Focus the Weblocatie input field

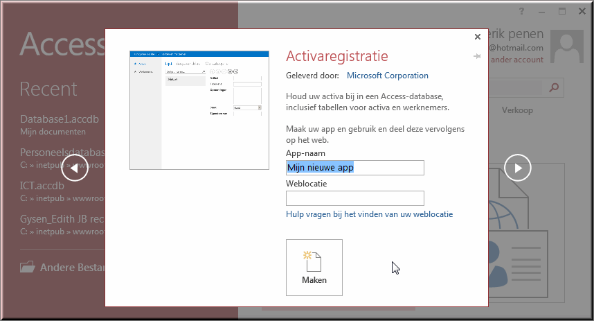click(355, 198)
